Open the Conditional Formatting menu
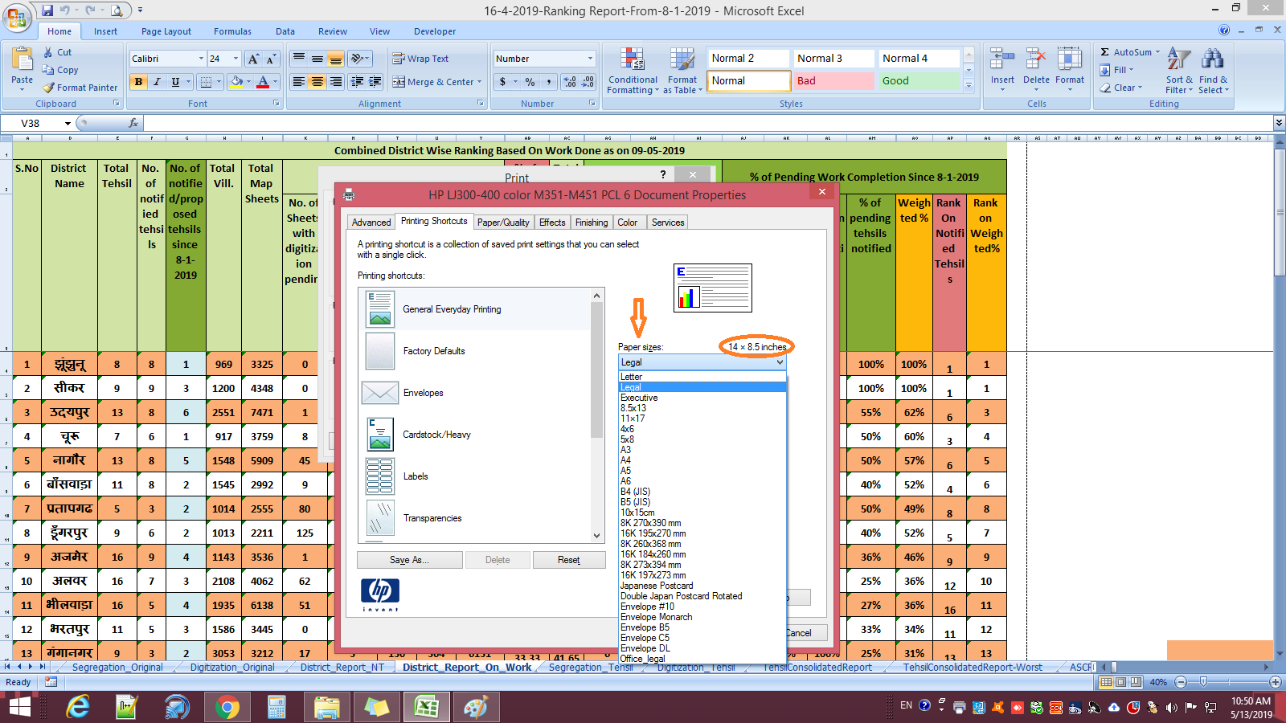This screenshot has width=1286, height=723. [x=633, y=71]
